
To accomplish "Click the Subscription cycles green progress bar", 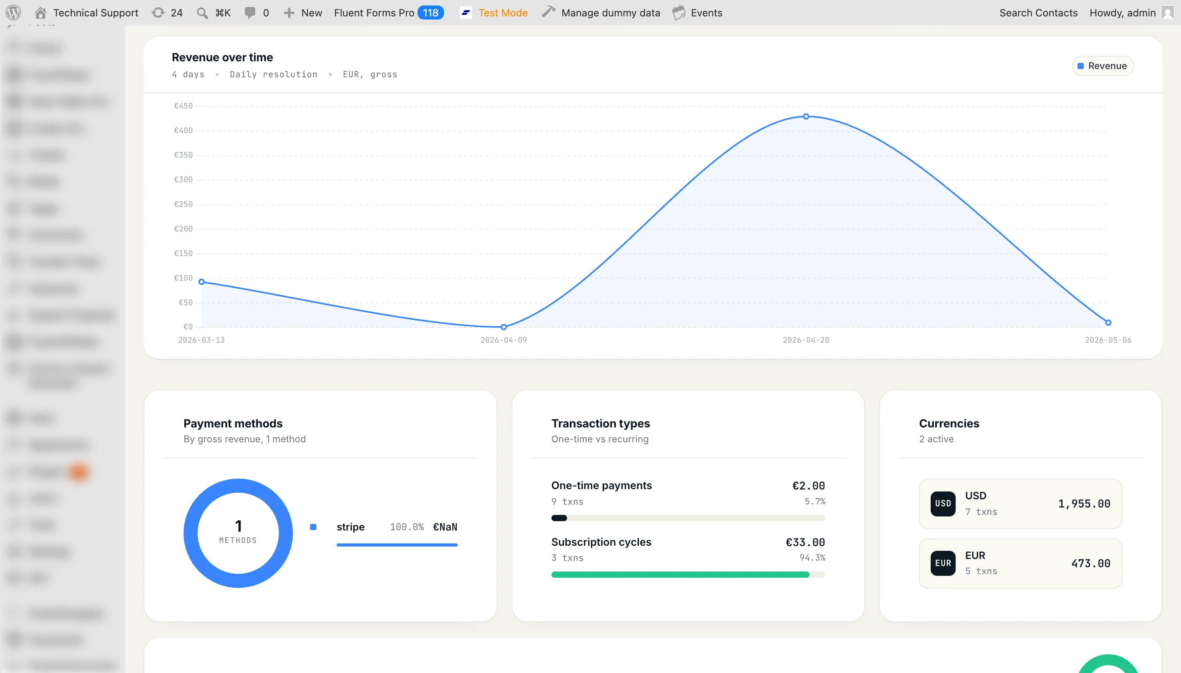I will (x=688, y=575).
